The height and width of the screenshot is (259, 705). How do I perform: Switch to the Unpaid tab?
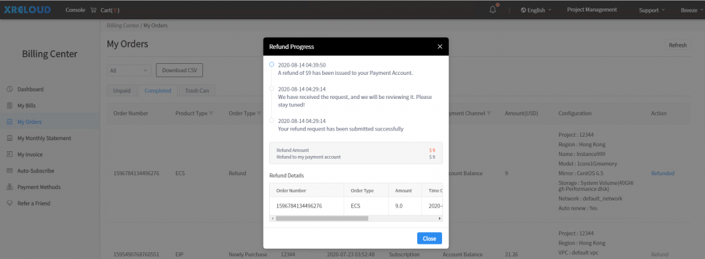121,91
